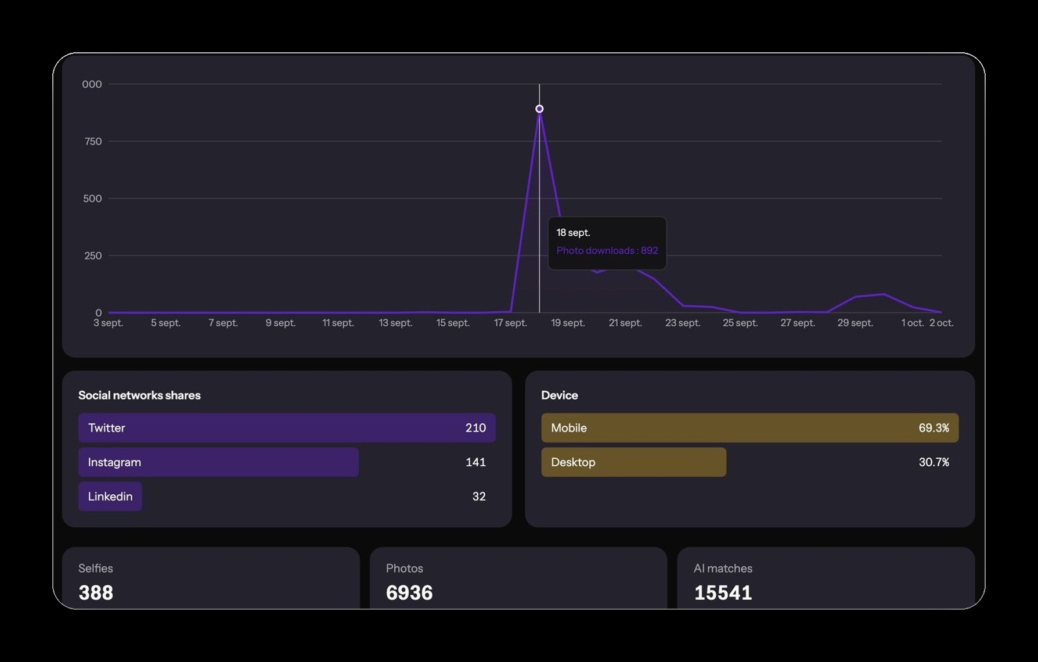Click the 29 sept. axis label
Image resolution: width=1038 pixels, height=662 pixels.
pyautogui.click(x=855, y=323)
